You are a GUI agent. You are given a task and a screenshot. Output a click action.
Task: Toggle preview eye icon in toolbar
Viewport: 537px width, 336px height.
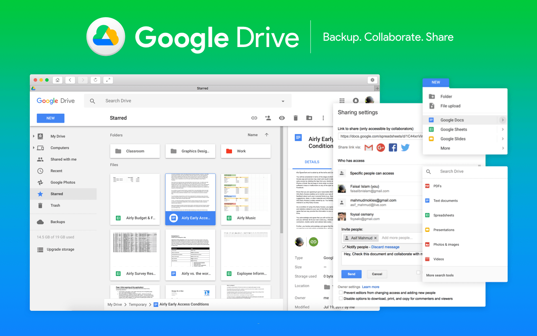282,118
